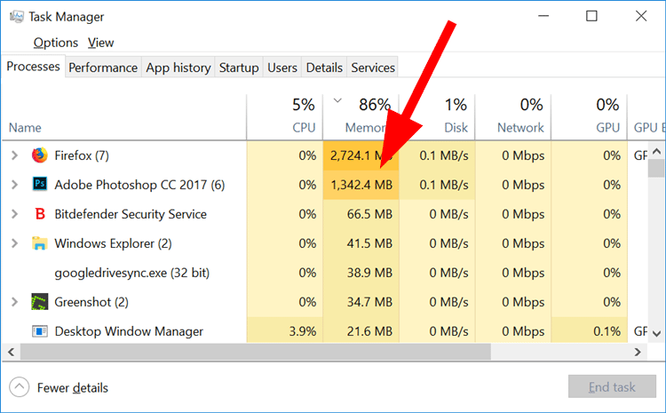Click the Fewer details circle arrow icon

click(x=20, y=387)
